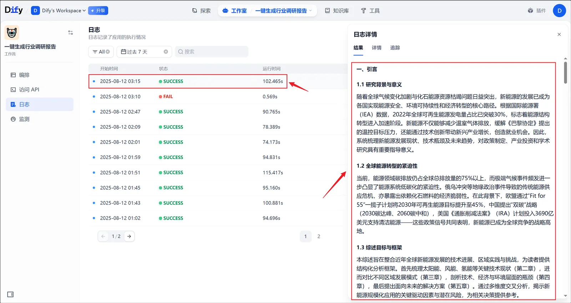Clear the 过去 7 天 time filter

[166, 52]
